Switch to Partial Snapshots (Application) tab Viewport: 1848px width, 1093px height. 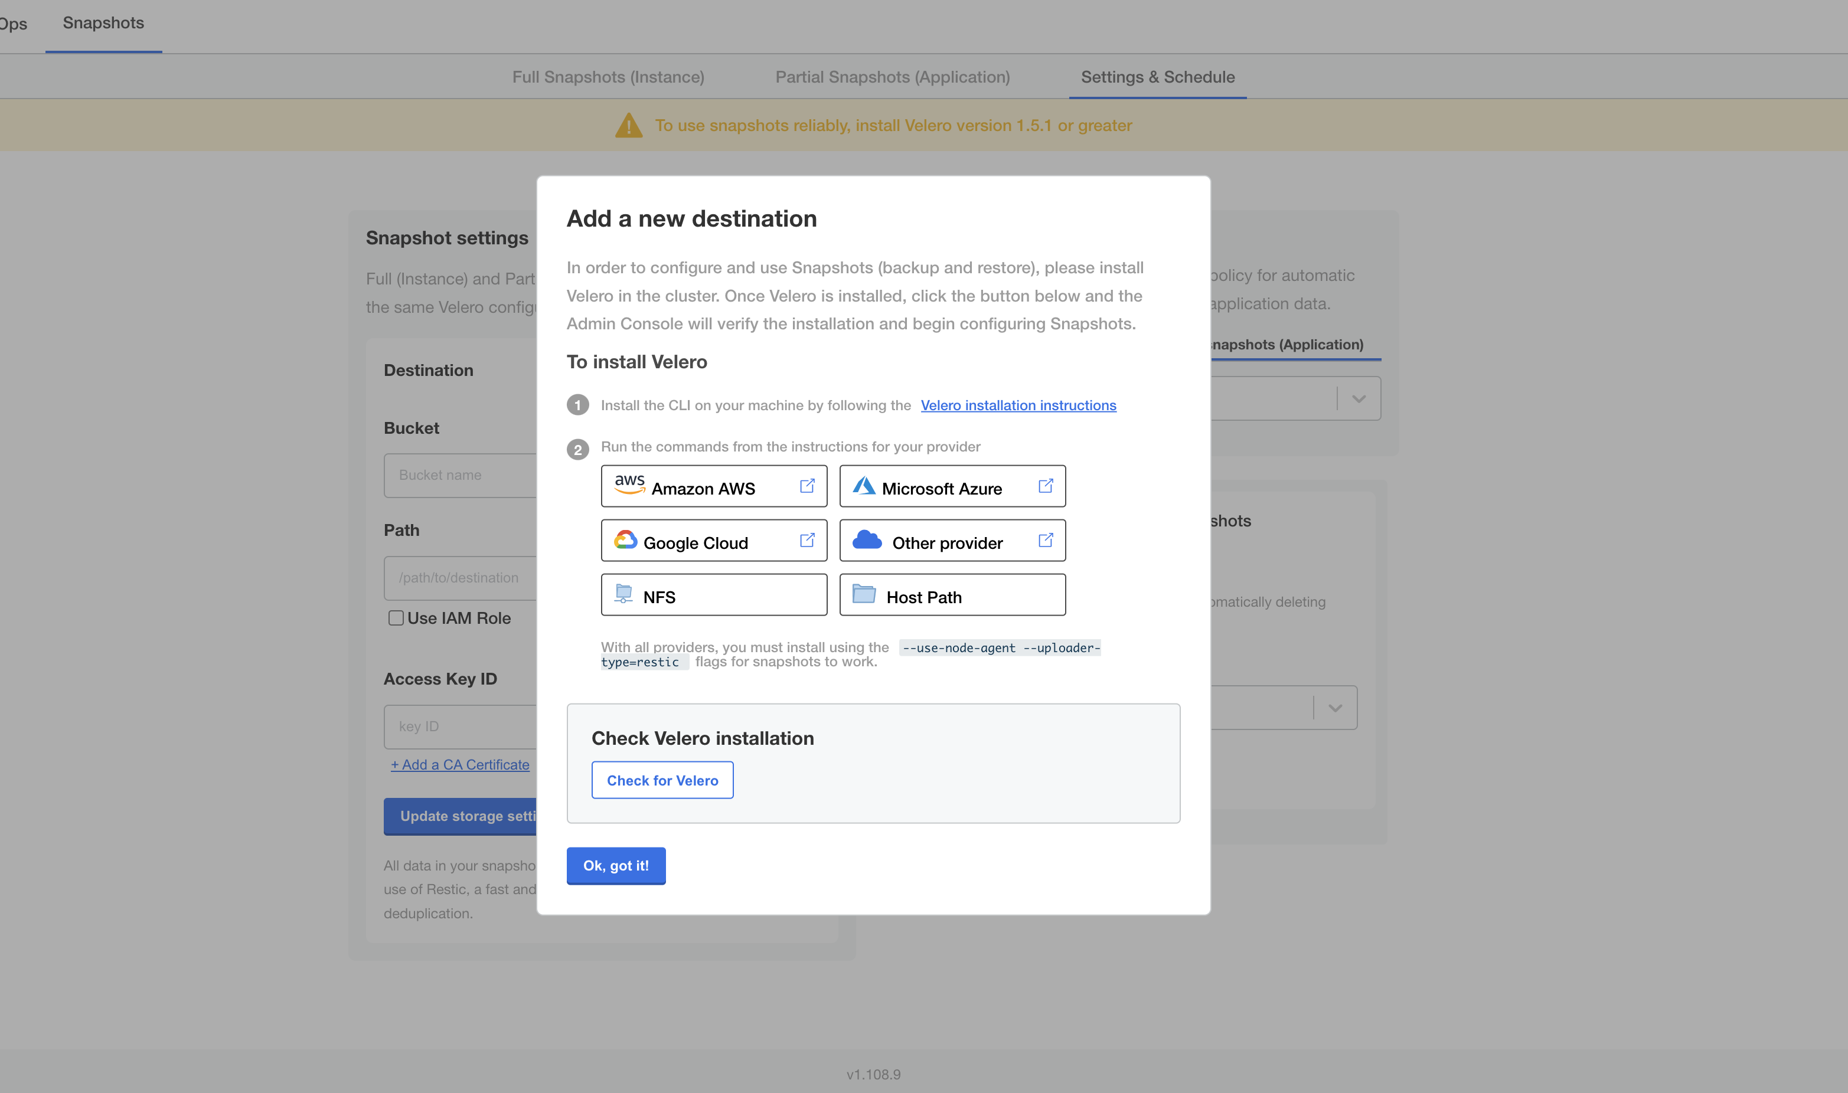tap(892, 77)
